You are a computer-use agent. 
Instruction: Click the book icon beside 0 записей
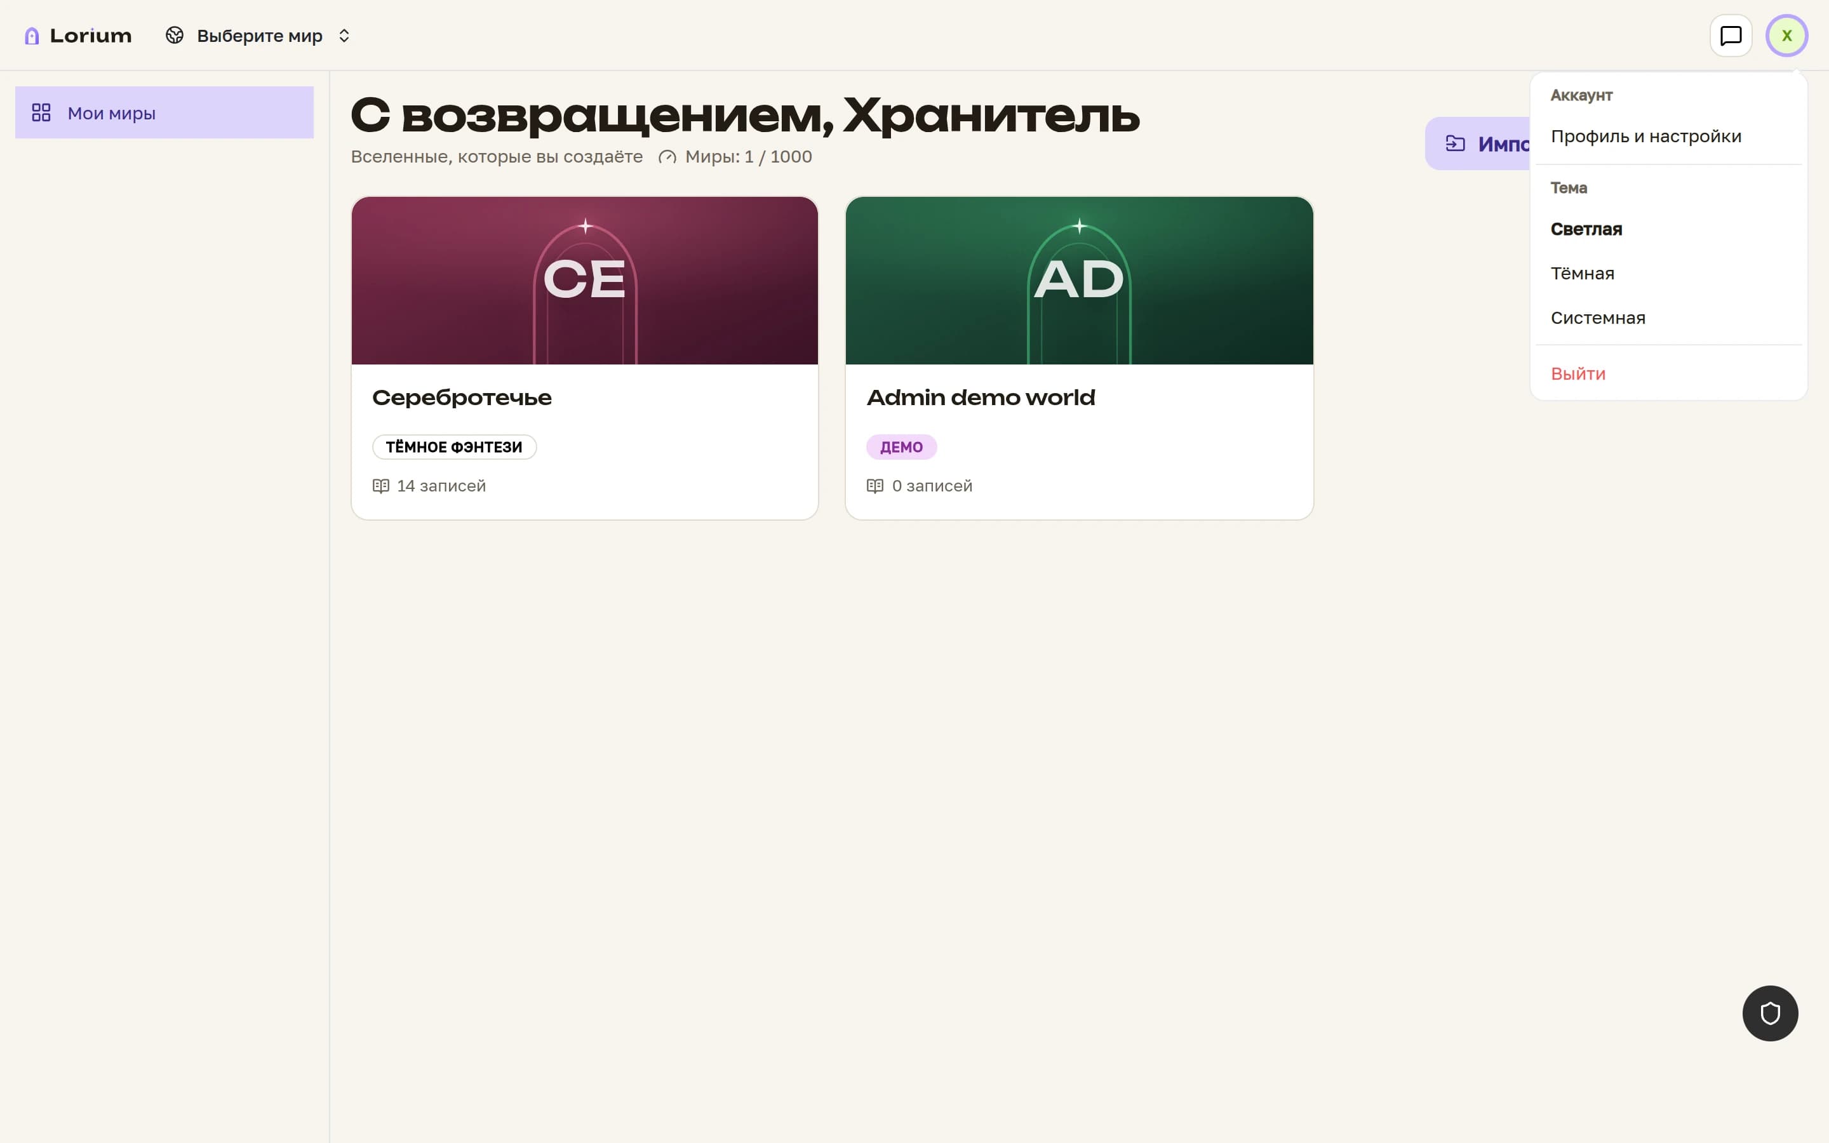click(875, 486)
